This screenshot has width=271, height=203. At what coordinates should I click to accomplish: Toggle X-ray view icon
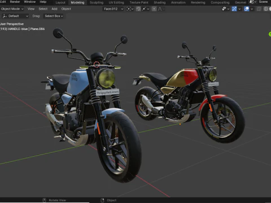click(x=259, y=9)
